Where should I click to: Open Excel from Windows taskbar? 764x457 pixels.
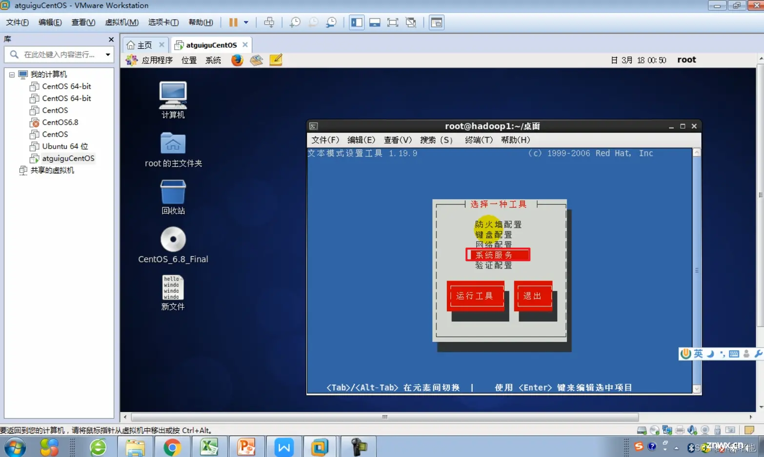[209, 447]
